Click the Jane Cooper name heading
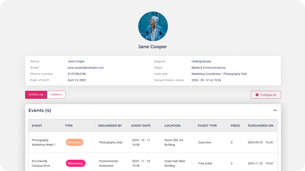The height and width of the screenshot is (171, 305). [x=152, y=47]
